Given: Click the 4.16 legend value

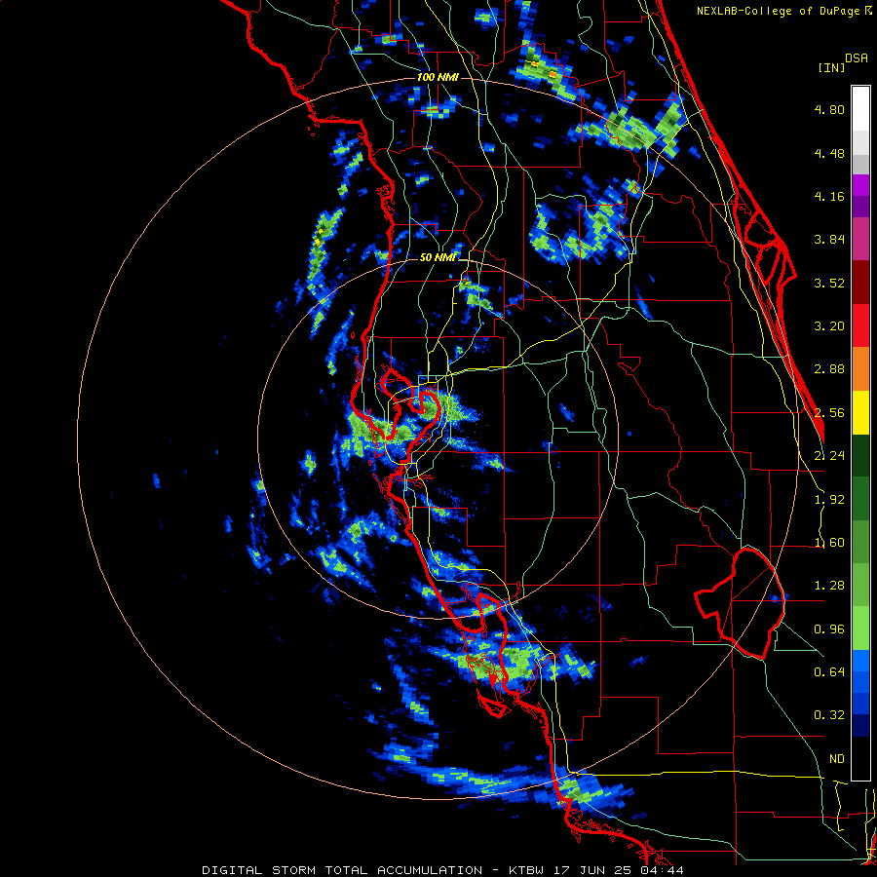Looking at the screenshot, I should coord(829,196).
